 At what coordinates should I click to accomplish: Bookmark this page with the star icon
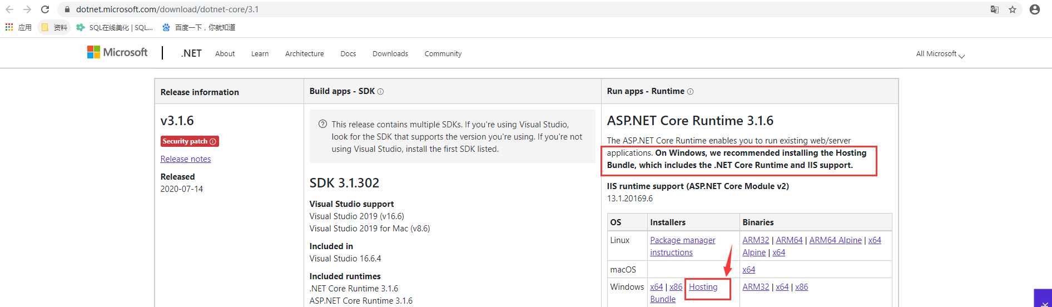click(x=1013, y=9)
